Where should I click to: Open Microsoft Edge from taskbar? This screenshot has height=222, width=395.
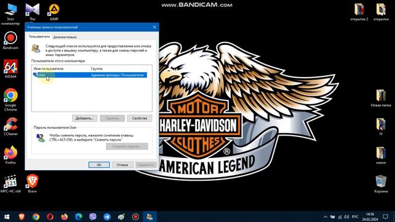pos(78,216)
